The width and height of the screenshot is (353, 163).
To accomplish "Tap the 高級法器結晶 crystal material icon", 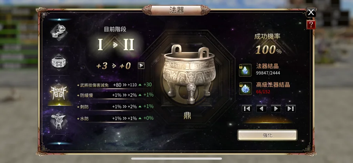I will click(x=246, y=89).
